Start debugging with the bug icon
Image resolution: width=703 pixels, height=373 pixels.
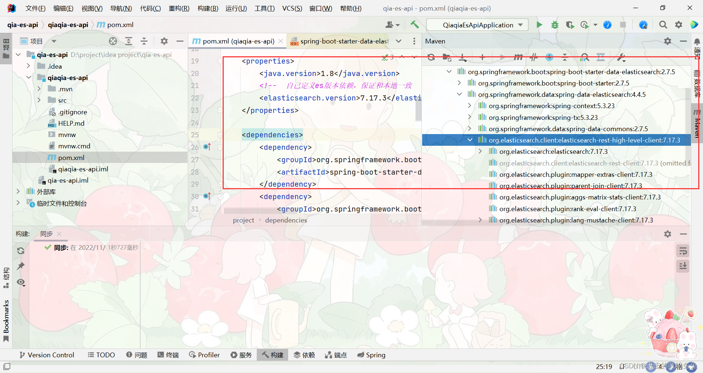click(555, 25)
